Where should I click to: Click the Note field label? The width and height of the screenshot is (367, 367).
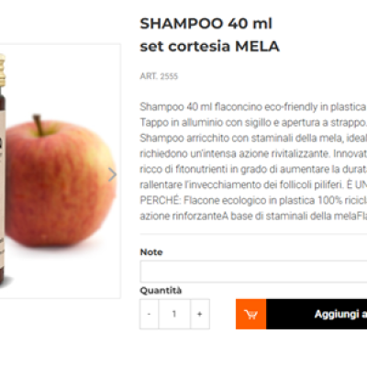(151, 252)
